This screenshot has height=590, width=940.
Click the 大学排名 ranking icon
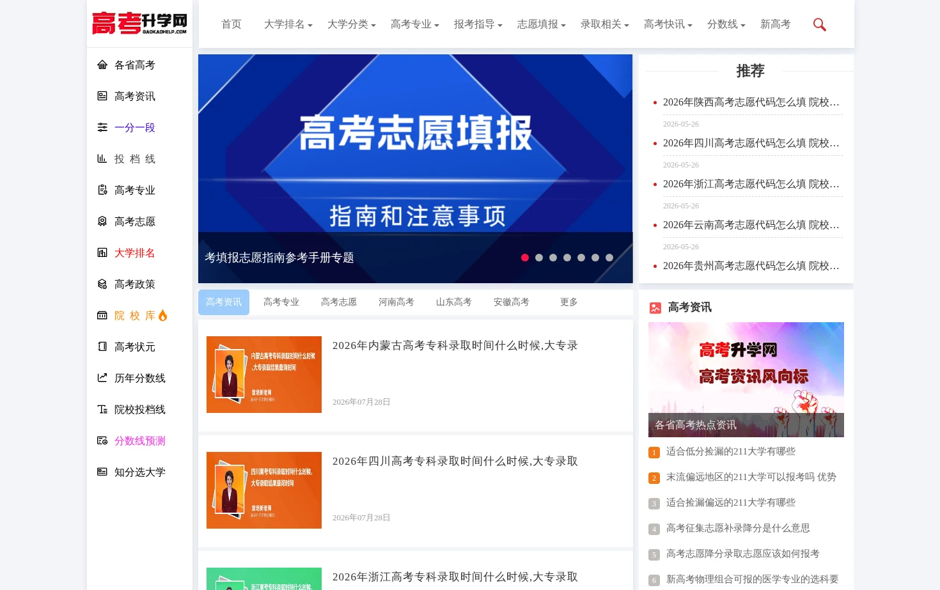[102, 252]
